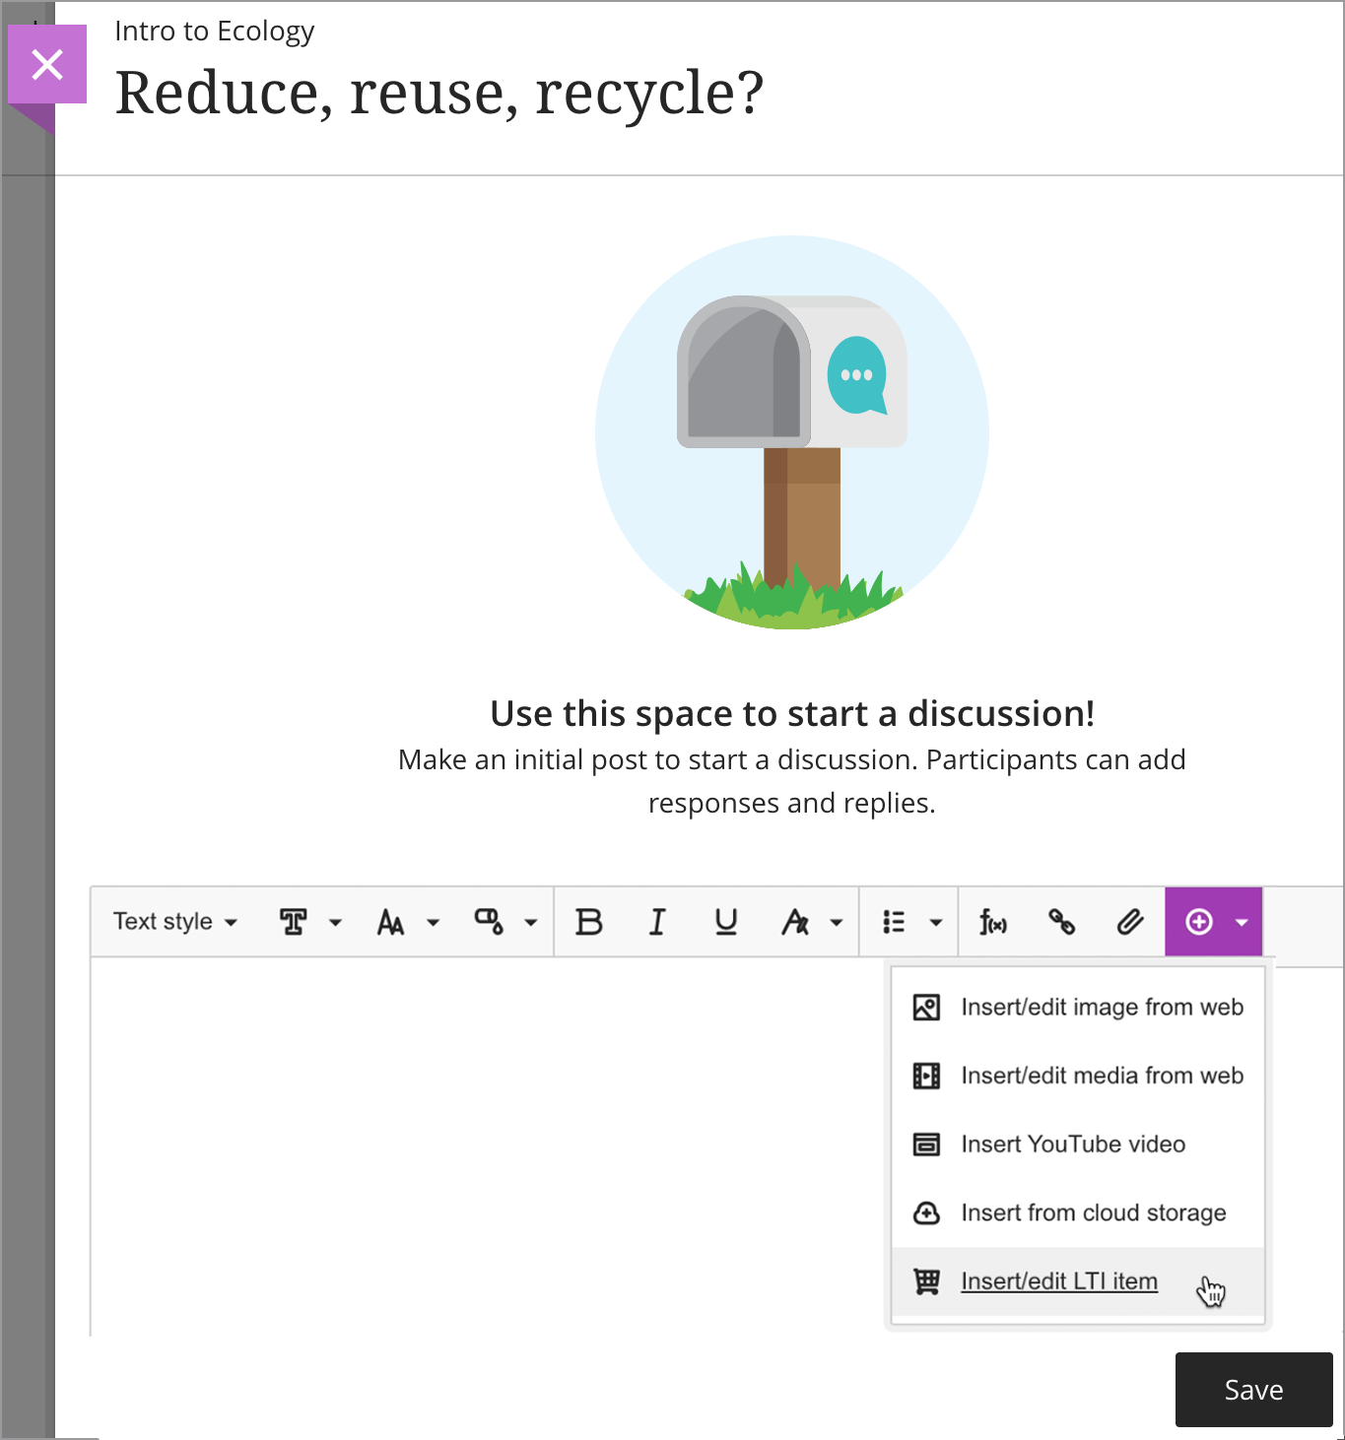Viewport: 1345px width, 1440px height.
Task: Click the font size icon
Action: click(x=391, y=922)
